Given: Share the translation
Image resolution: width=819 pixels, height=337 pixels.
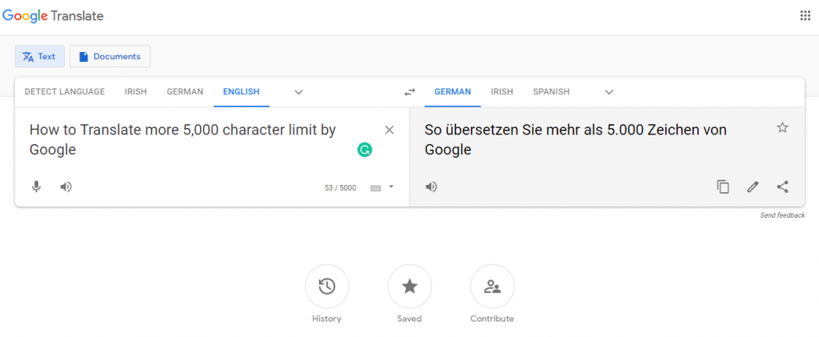Looking at the screenshot, I should [x=782, y=187].
